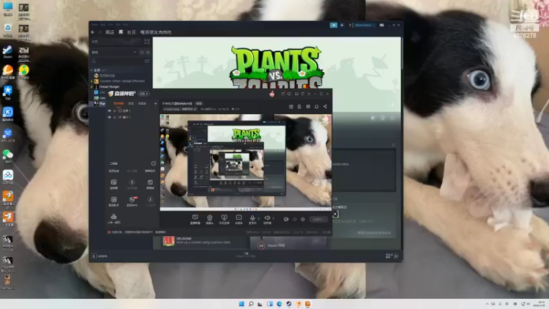The width and height of the screenshot is (549, 309).
Task: Favorite the game with star icon
Action: [393, 118]
